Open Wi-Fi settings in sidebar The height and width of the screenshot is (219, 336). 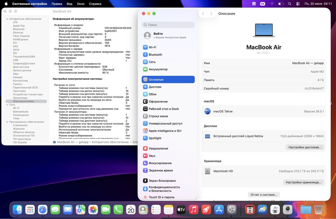pyautogui.click(x=168, y=47)
